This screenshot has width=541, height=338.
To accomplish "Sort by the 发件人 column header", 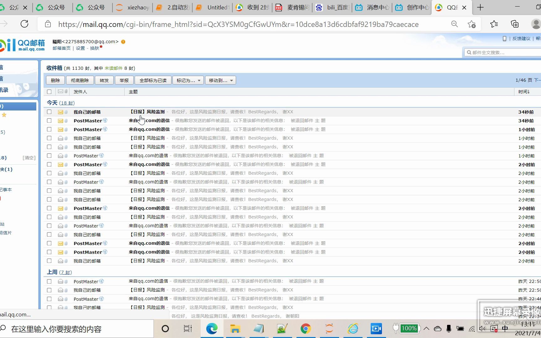I will [80, 92].
